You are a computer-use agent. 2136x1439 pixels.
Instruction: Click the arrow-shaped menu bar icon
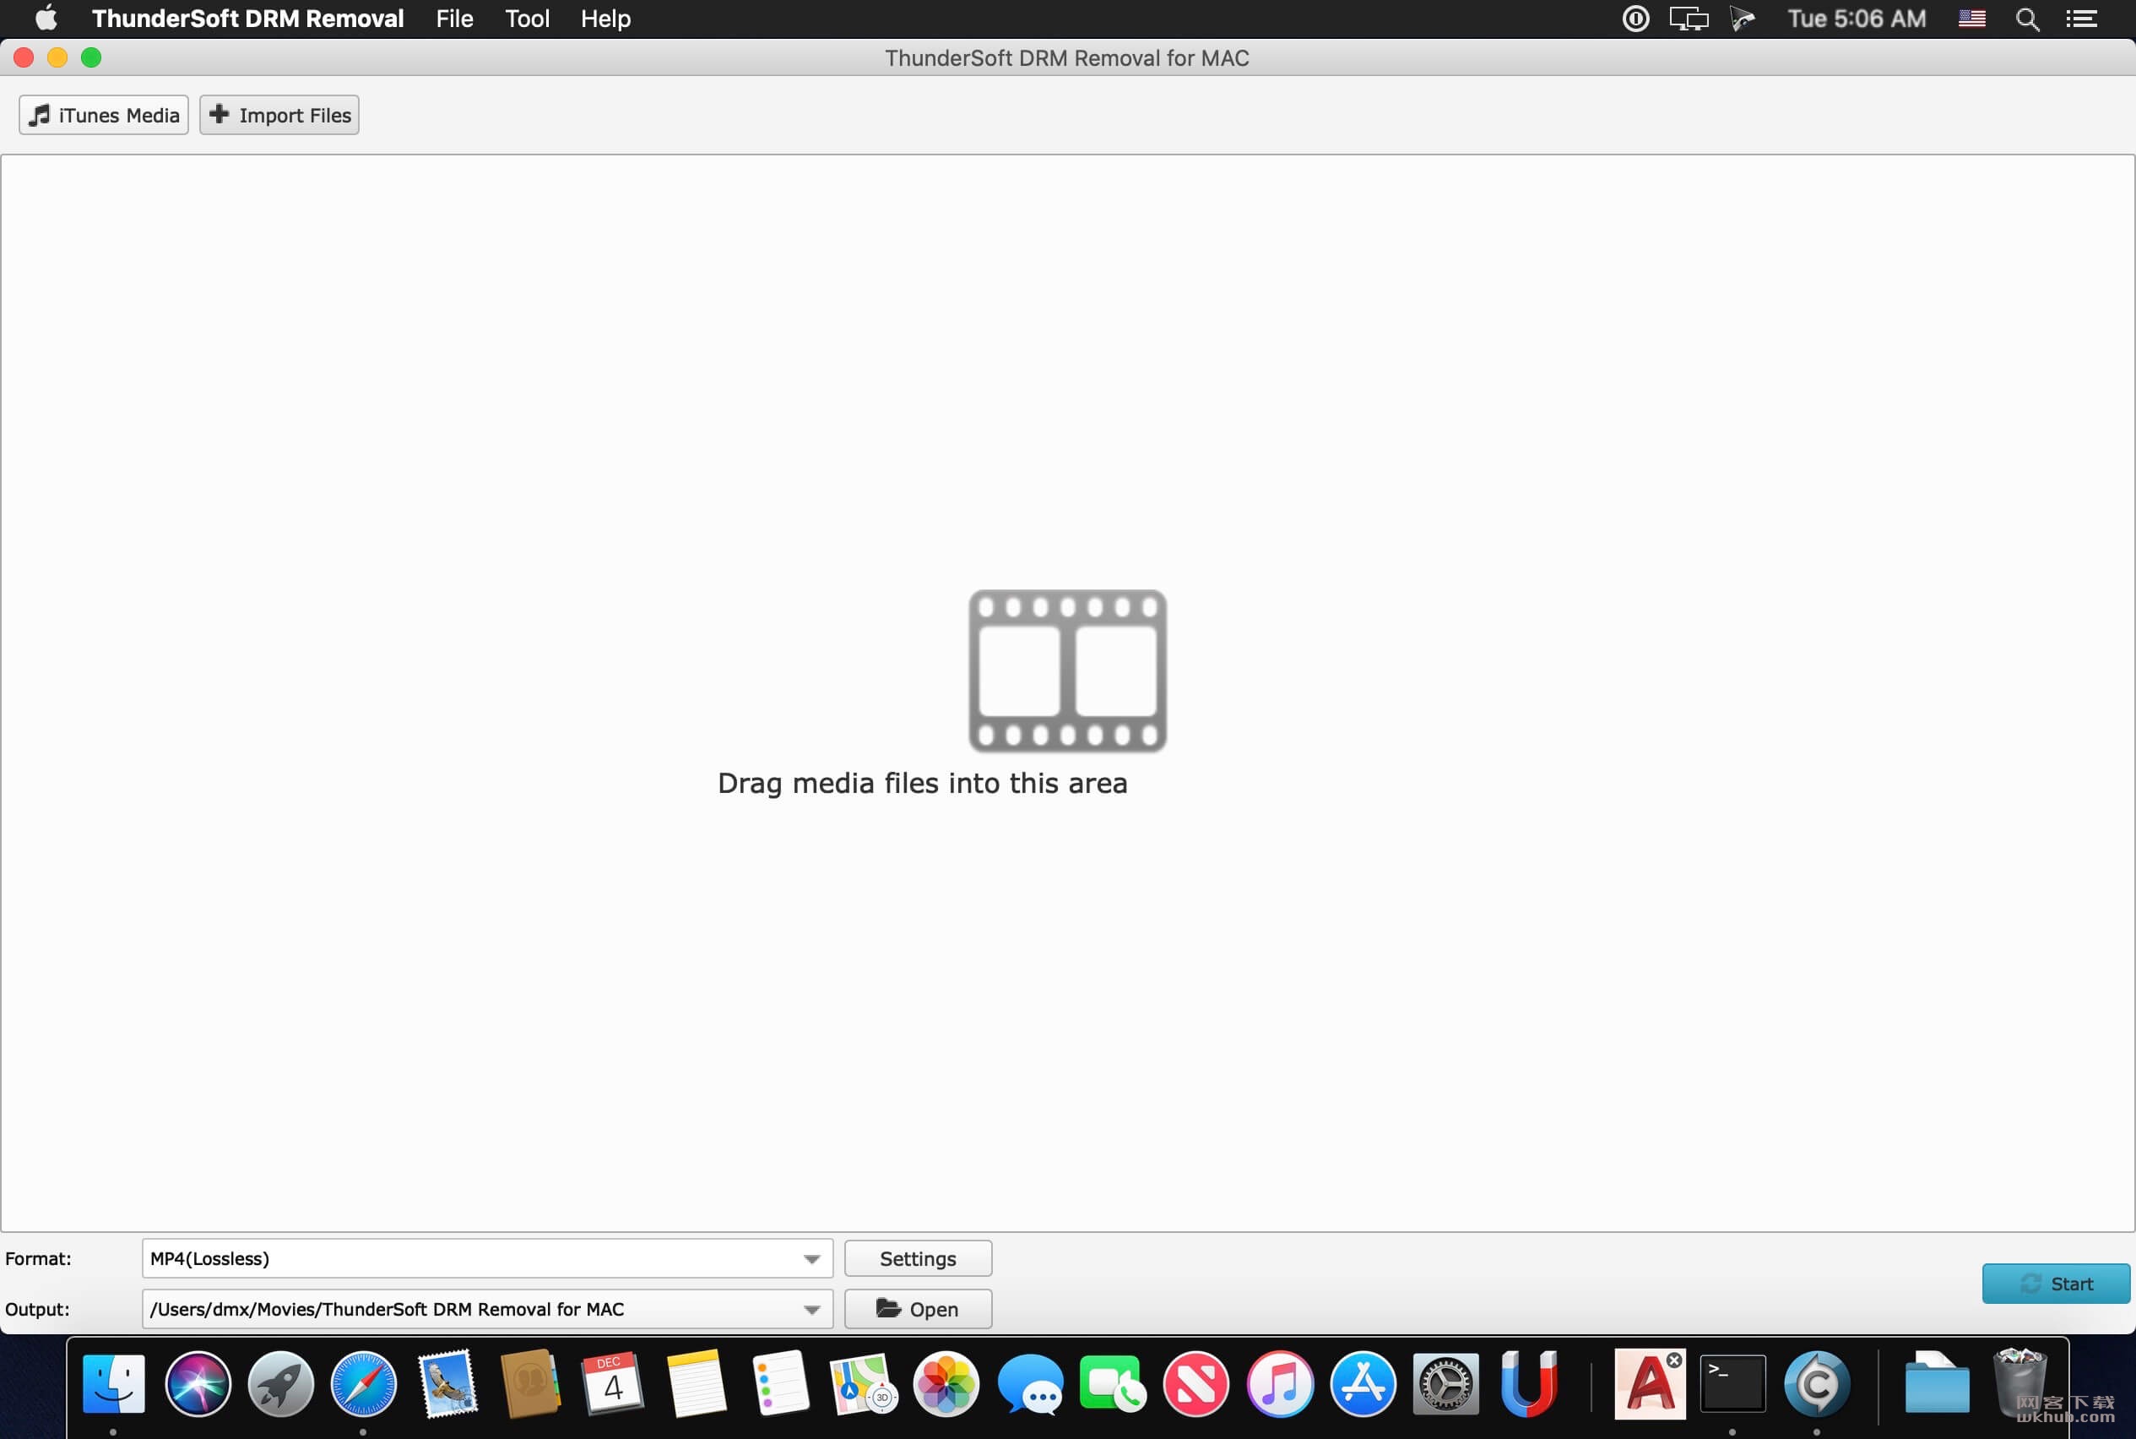[x=1743, y=19]
